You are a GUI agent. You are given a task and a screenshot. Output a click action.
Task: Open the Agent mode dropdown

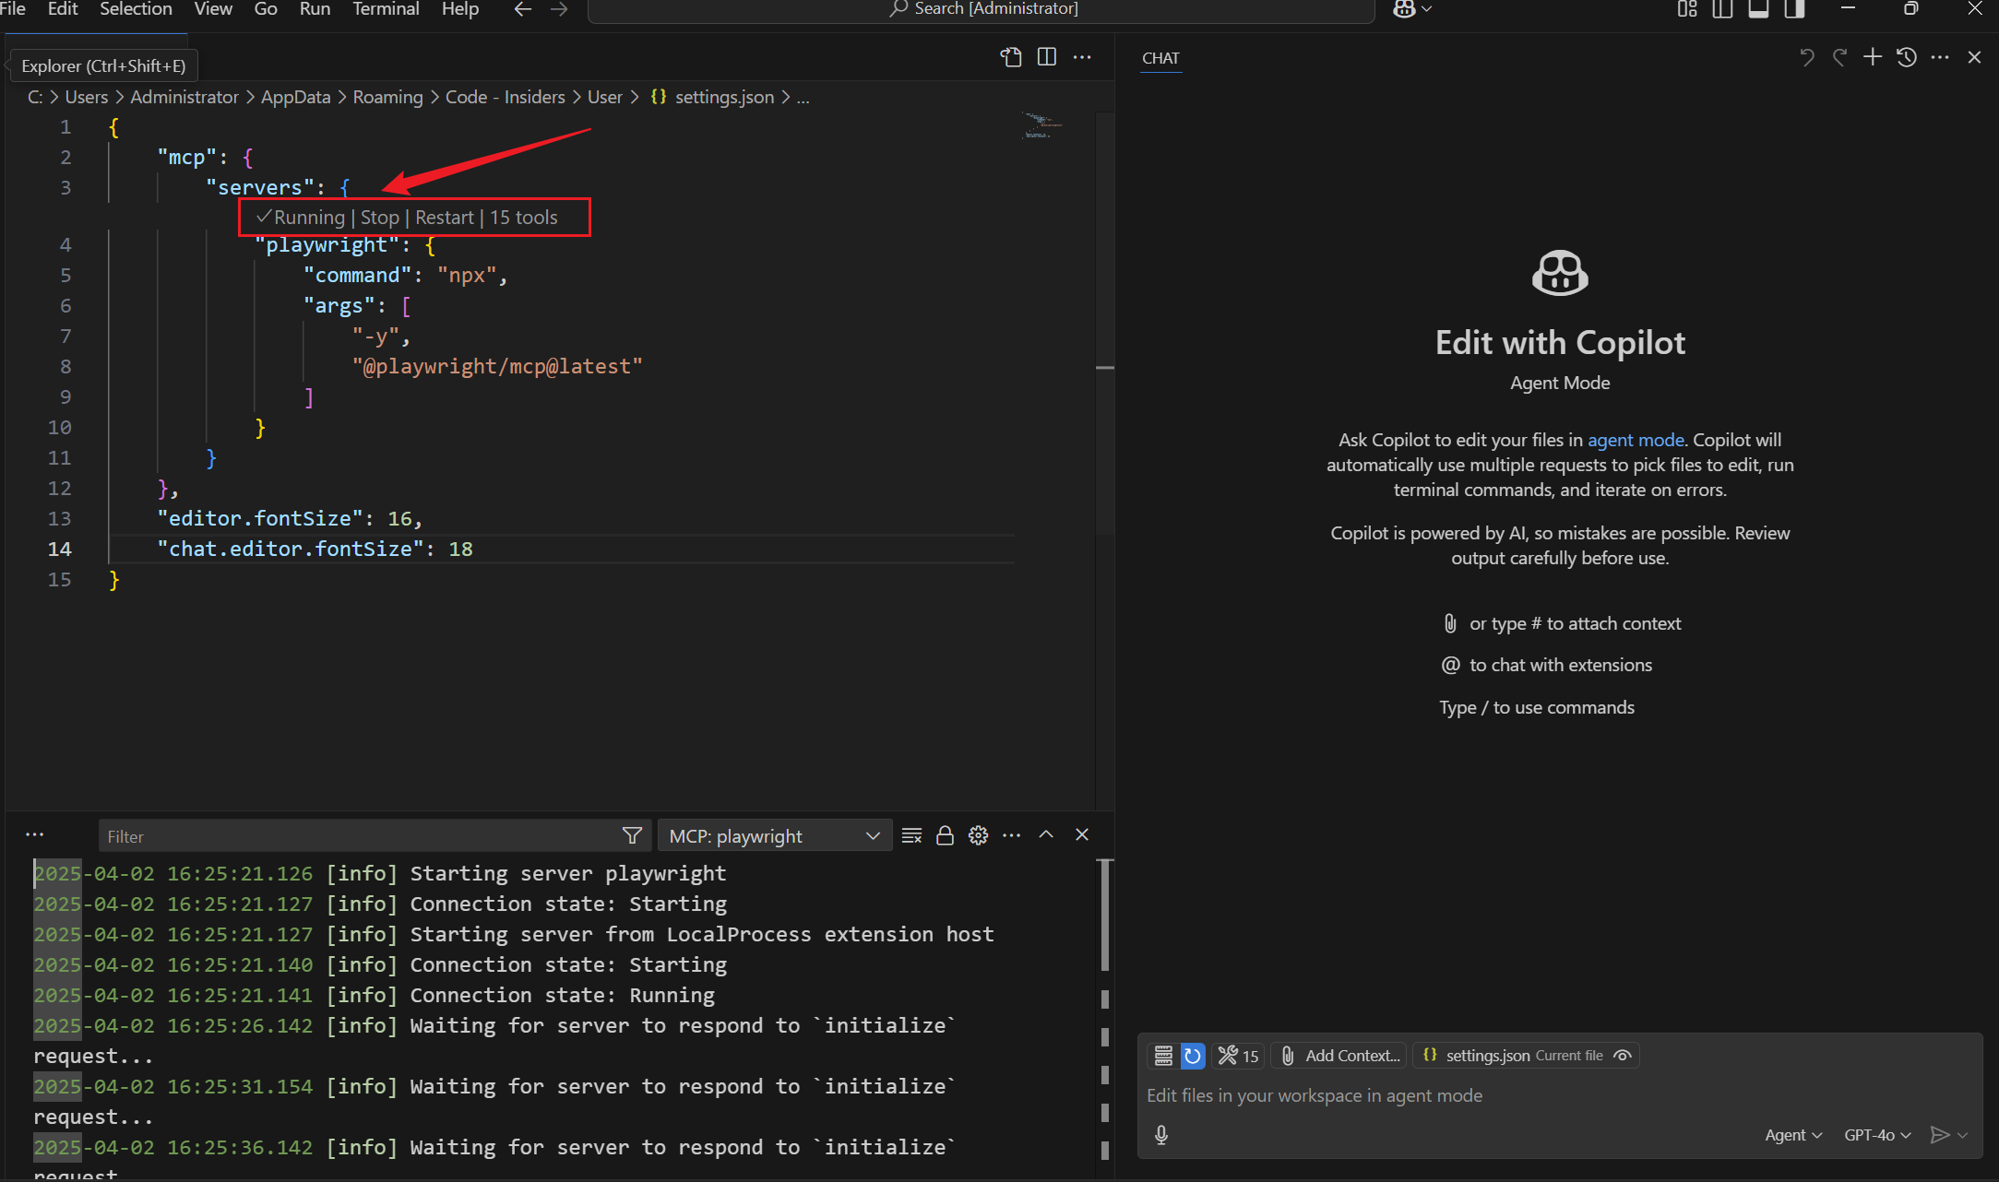(1793, 1135)
